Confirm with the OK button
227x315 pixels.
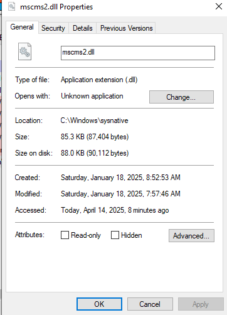[99, 304]
